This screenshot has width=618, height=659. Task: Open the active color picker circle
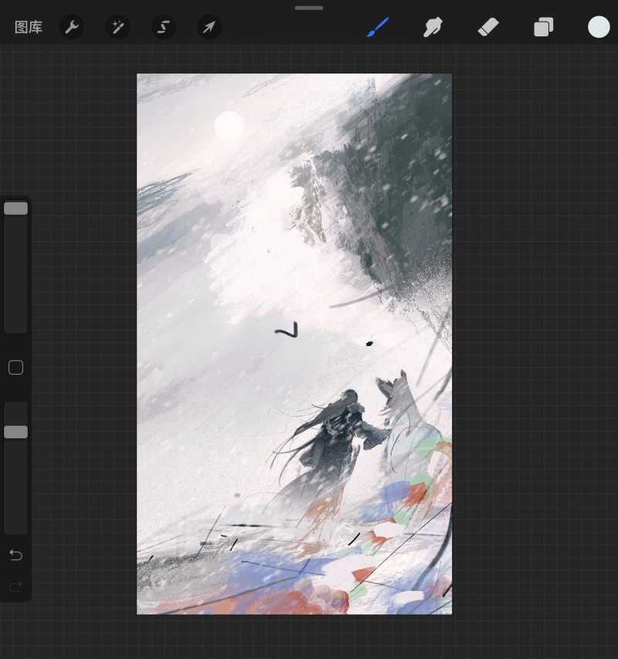(x=599, y=27)
